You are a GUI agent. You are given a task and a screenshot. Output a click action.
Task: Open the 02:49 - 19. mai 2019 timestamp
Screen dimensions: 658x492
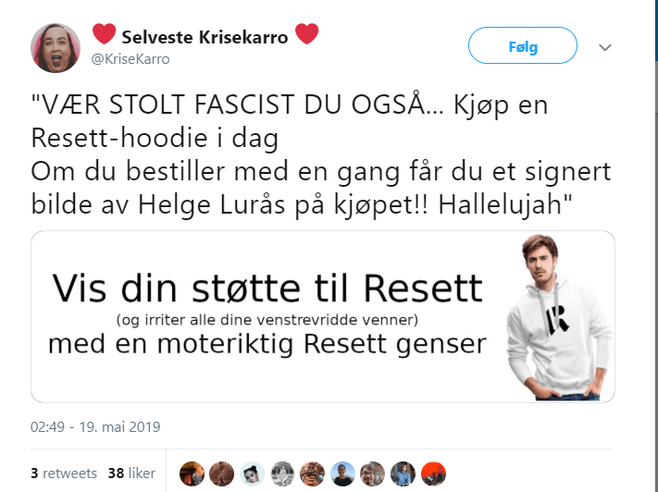coord(95,427)
